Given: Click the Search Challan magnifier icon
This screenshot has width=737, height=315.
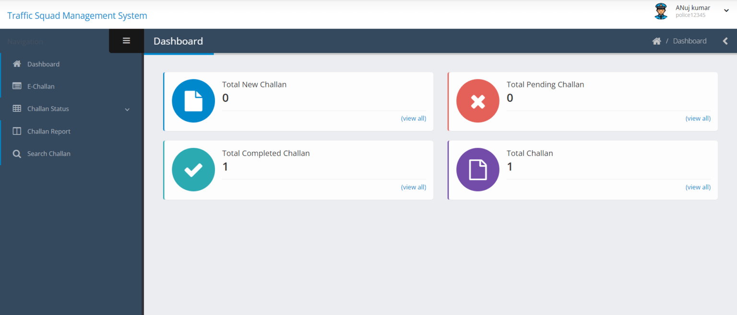Looking at the screenshot, I should click(x=17, y=154).
